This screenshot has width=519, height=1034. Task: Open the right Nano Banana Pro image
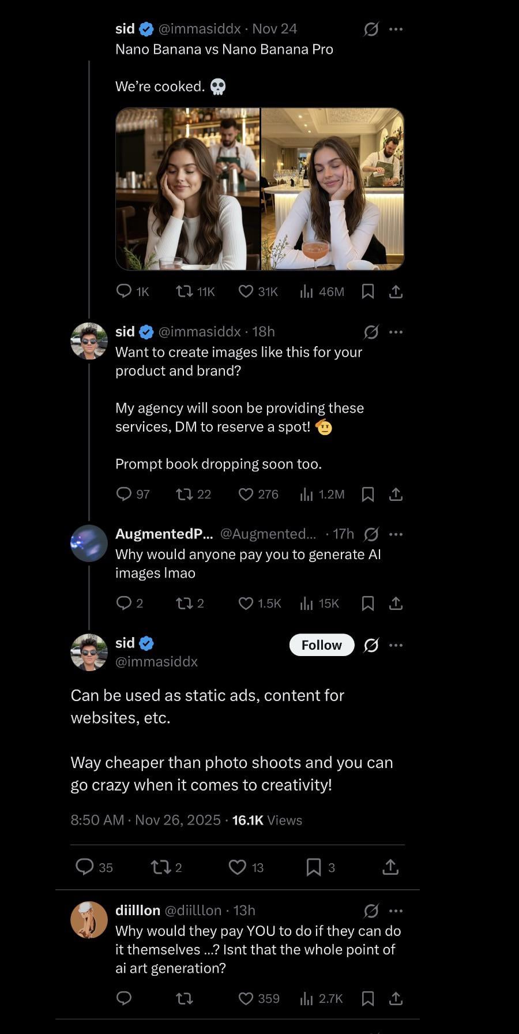click(332, 189)
